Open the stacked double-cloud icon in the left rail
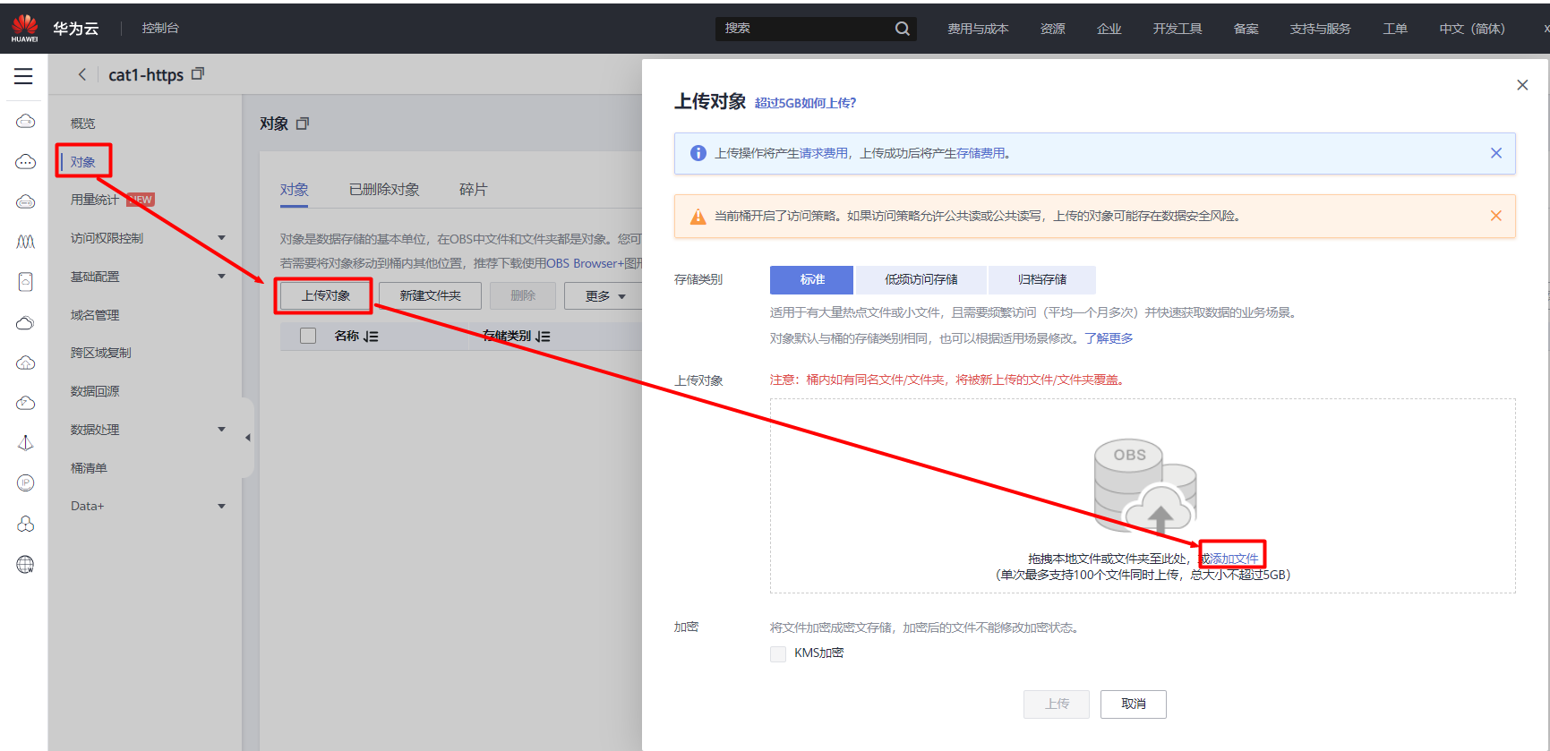 click(x=25, y=322)
